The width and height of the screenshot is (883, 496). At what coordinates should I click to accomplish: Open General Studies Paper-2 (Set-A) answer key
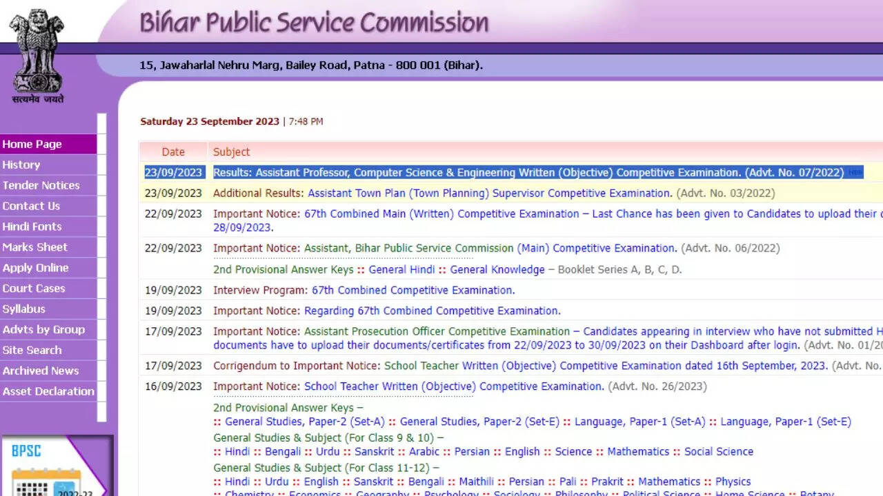(x=305, y=422)
